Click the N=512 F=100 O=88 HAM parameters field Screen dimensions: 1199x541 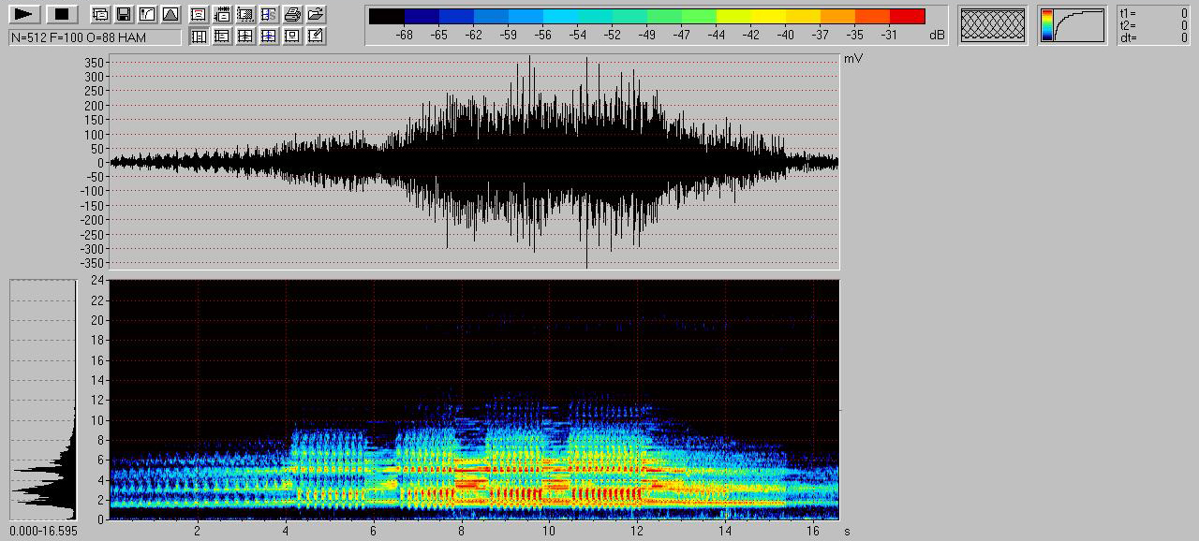click(95, 37)
